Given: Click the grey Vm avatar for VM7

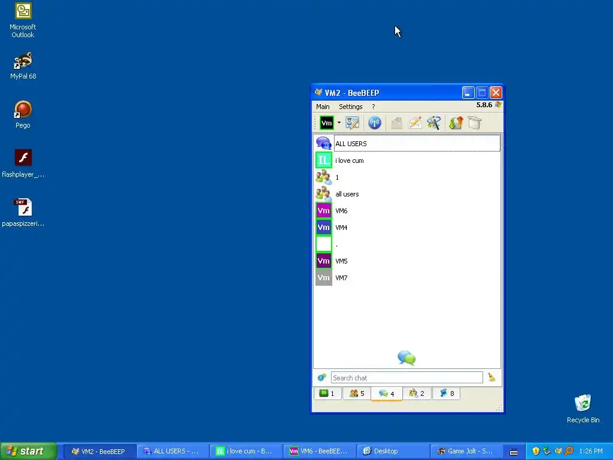Looking at the screenshot, I should pyautogui.click(x=324, y=278).
